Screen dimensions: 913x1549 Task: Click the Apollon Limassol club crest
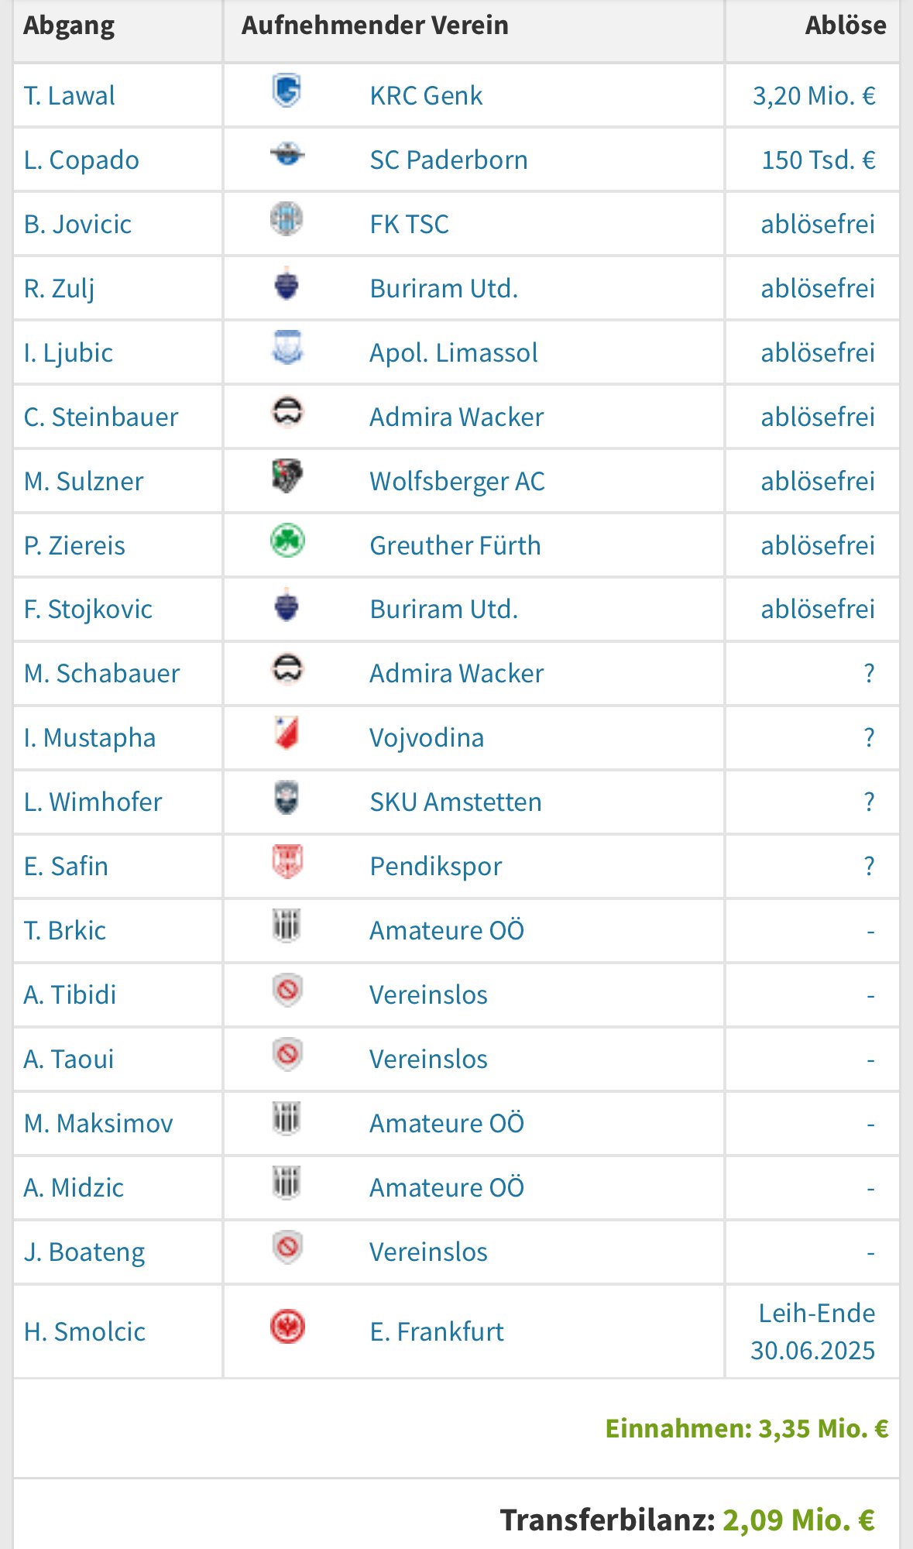(287, 348)
